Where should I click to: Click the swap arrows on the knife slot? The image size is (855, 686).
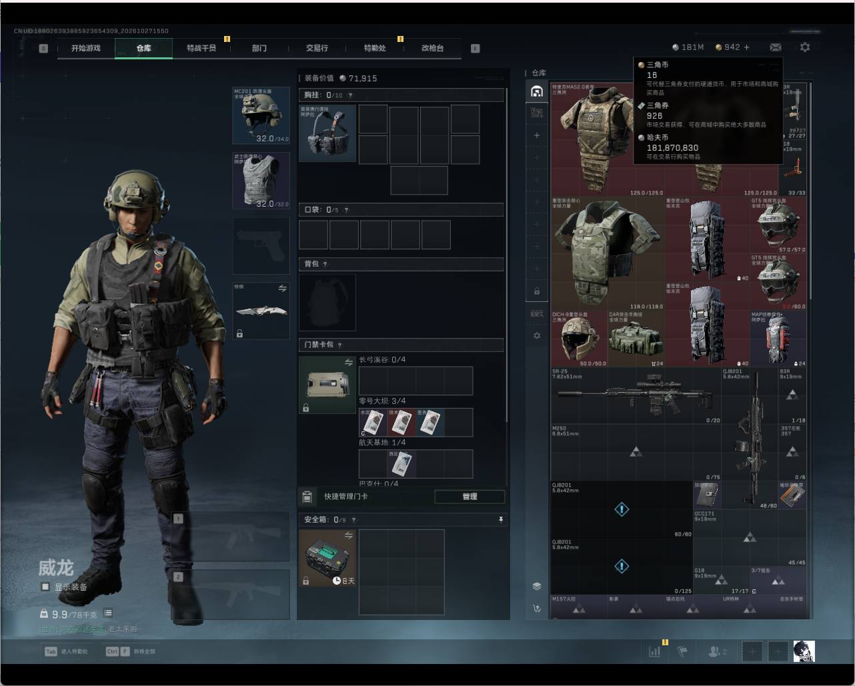coord(283,289)
